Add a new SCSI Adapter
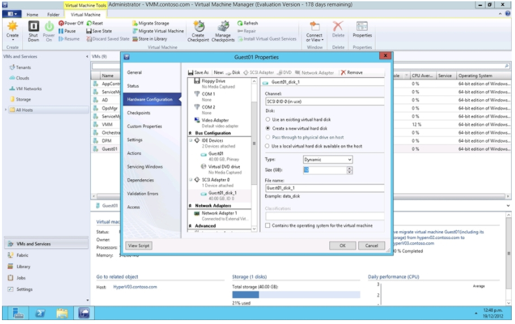515x324 pixels. coord(259,73)
